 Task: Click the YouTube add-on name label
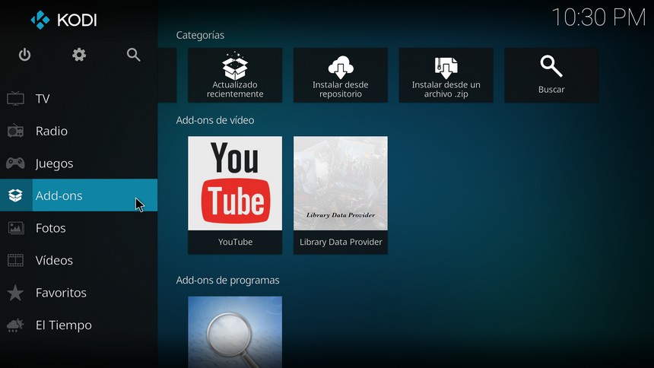[235, 242]
